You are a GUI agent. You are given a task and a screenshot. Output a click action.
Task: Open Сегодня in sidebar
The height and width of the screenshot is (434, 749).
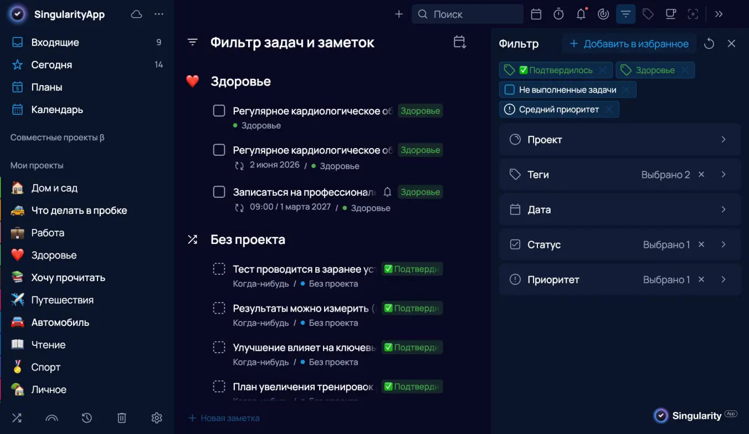(x=87, y=65)
